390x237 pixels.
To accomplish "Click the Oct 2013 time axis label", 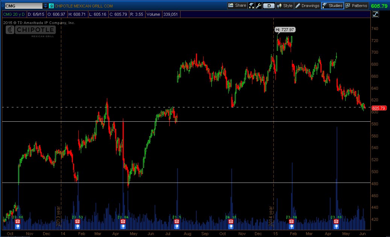I will coord(10,234).
